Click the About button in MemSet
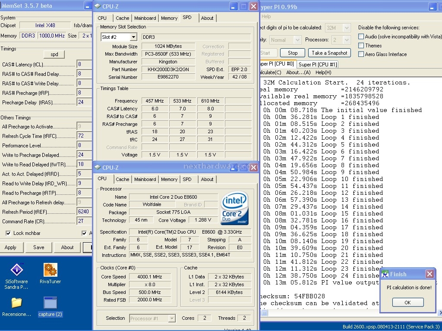The height and width of the screenshot is (331, 442). 67,247
